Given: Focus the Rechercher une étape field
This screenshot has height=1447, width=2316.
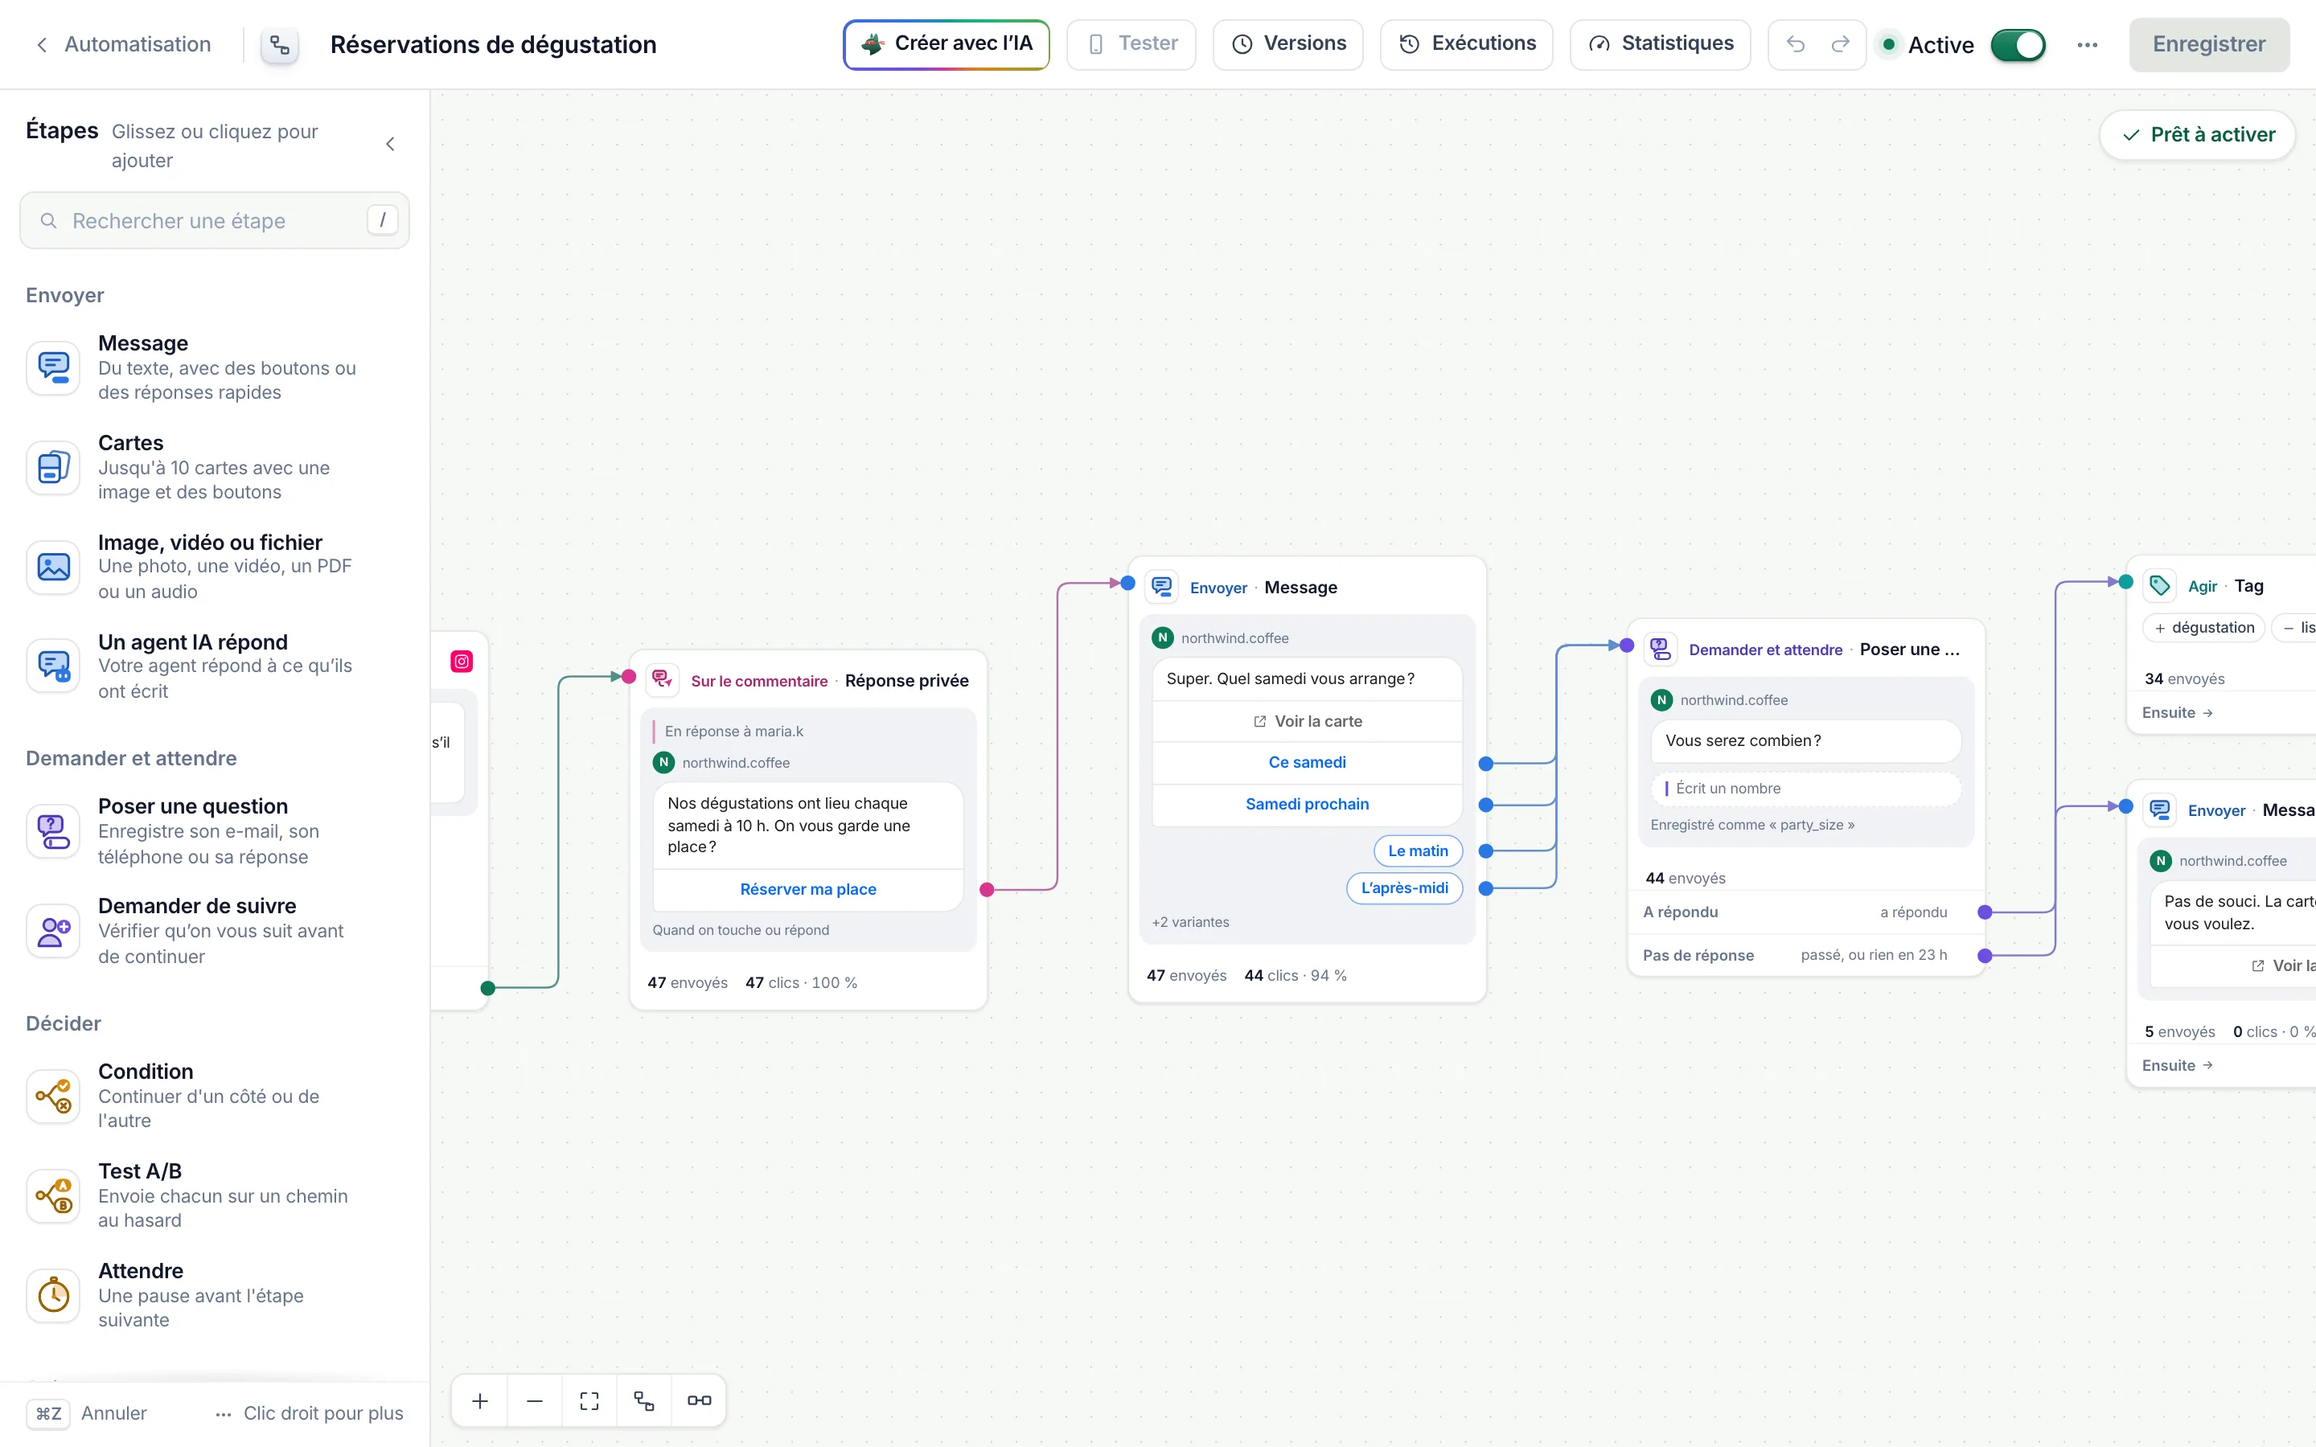Looking at the screenshot, I should click(x=215, y=221).
